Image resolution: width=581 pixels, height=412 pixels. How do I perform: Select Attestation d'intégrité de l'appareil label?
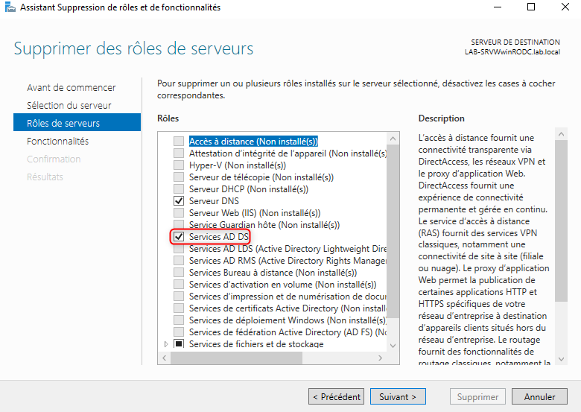coord(288,153)
